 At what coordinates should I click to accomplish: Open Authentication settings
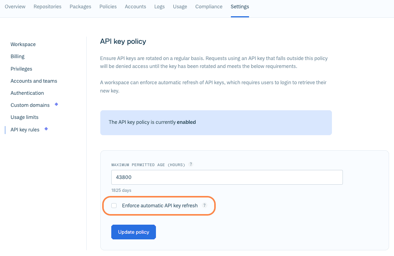(27, 93)
